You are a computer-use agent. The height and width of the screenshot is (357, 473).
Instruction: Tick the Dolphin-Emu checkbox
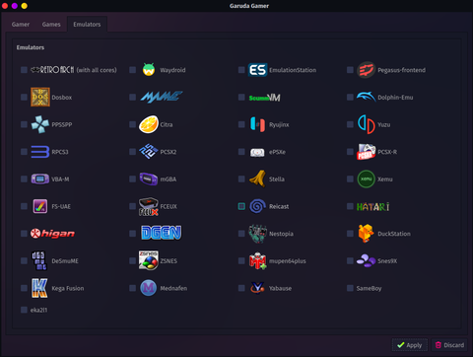click(x=350, y=97)
